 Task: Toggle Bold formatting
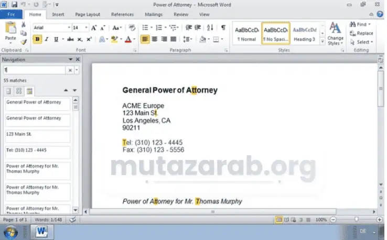37,39
